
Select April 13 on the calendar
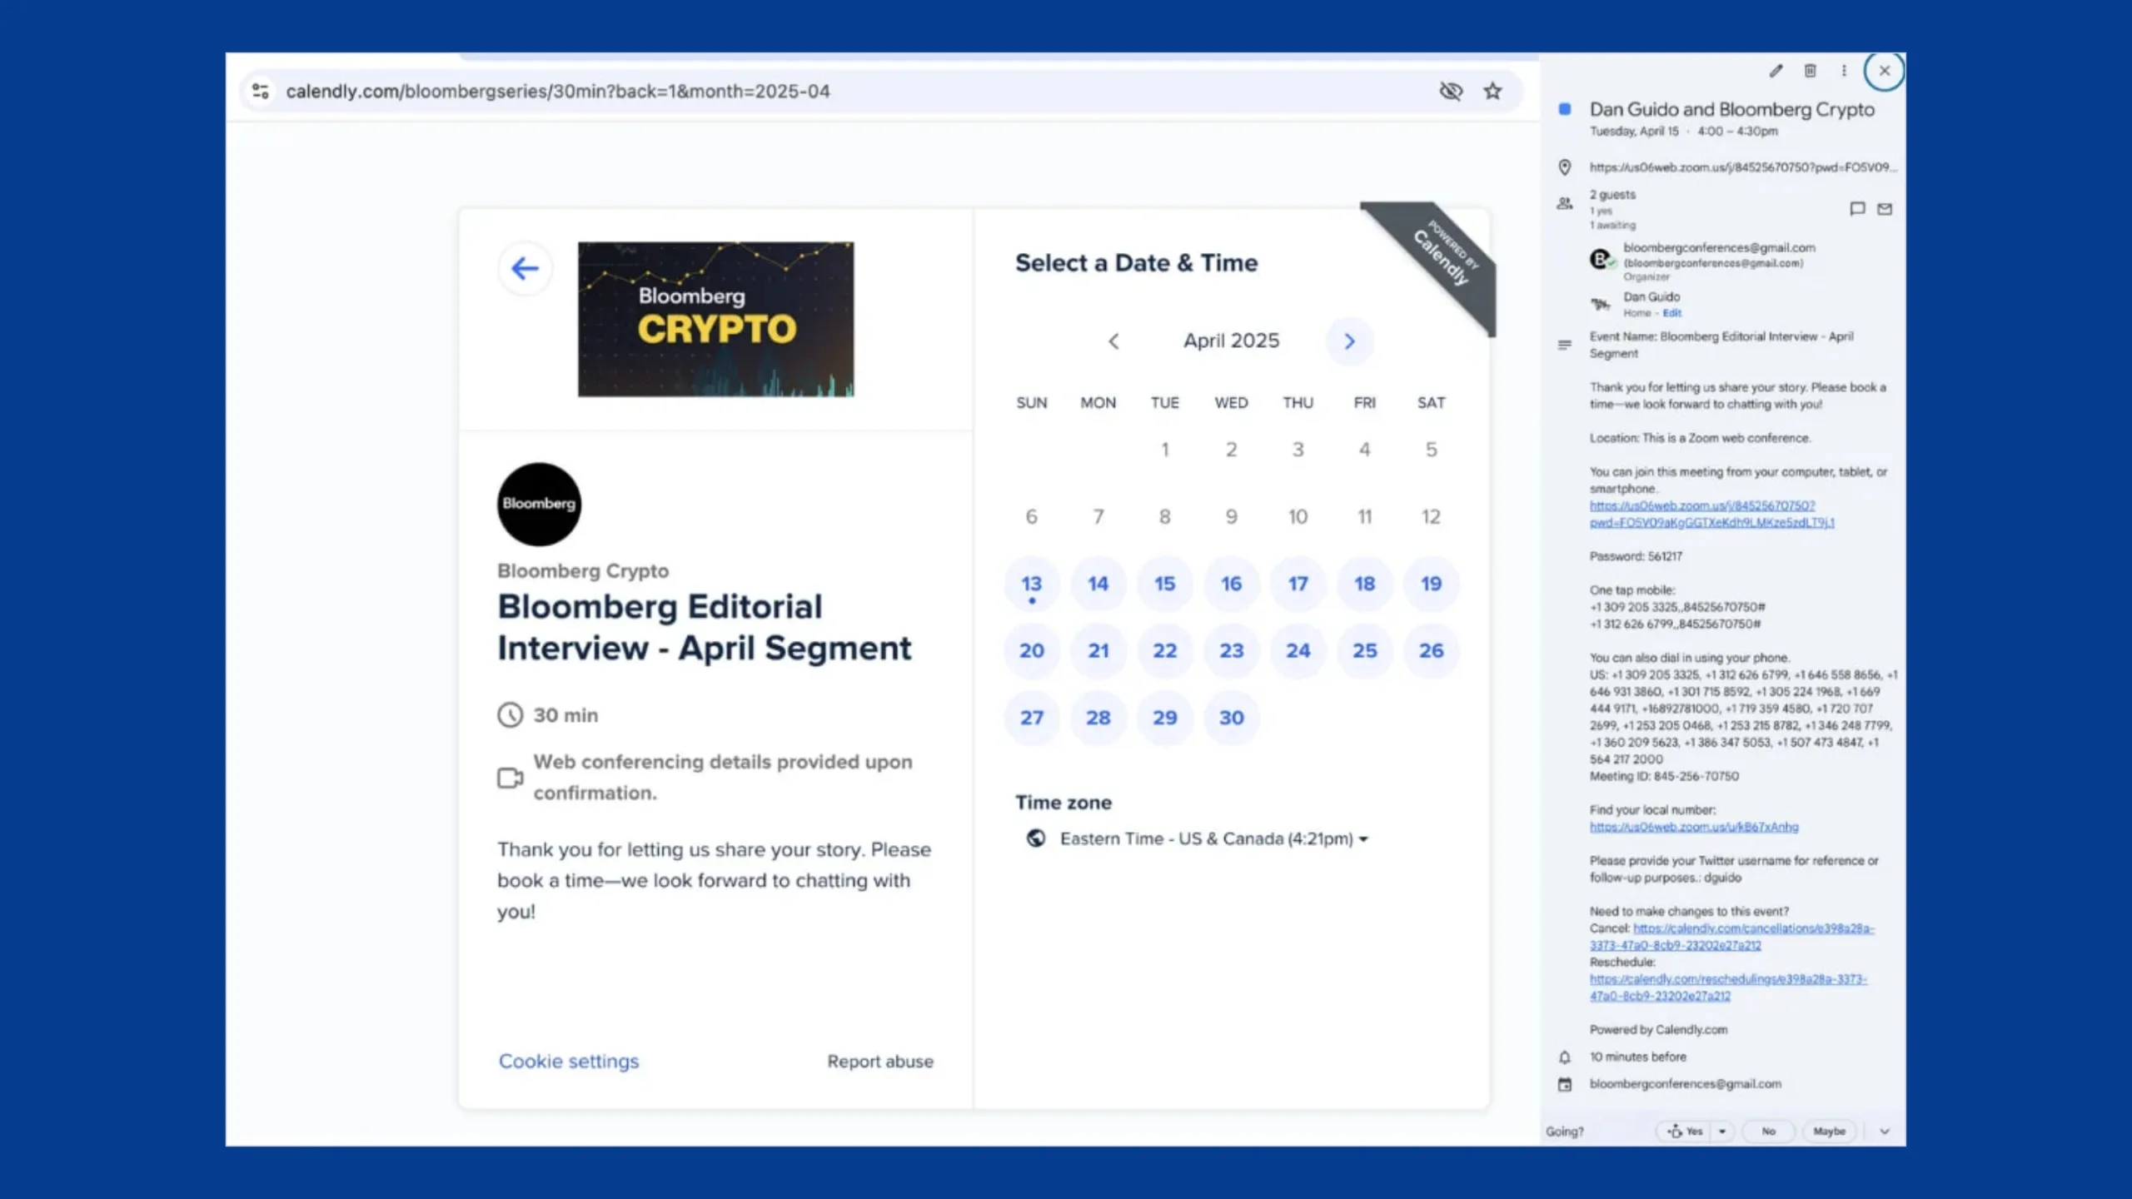pyautogui.click(x=1031, y=584)
